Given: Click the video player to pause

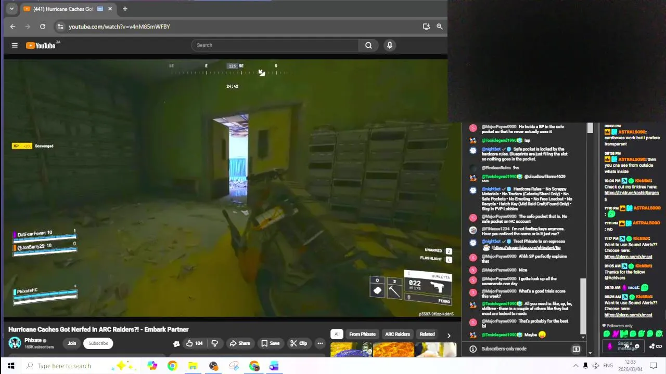Looking at the screenshot, I should coord(232,187).
